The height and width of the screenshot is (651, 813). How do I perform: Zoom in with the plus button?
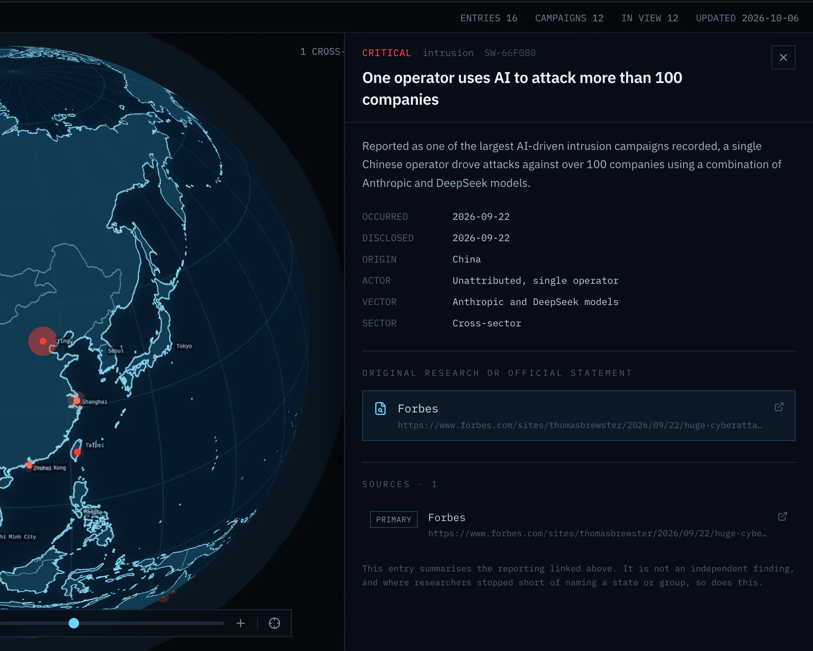(x=241, y=623)
